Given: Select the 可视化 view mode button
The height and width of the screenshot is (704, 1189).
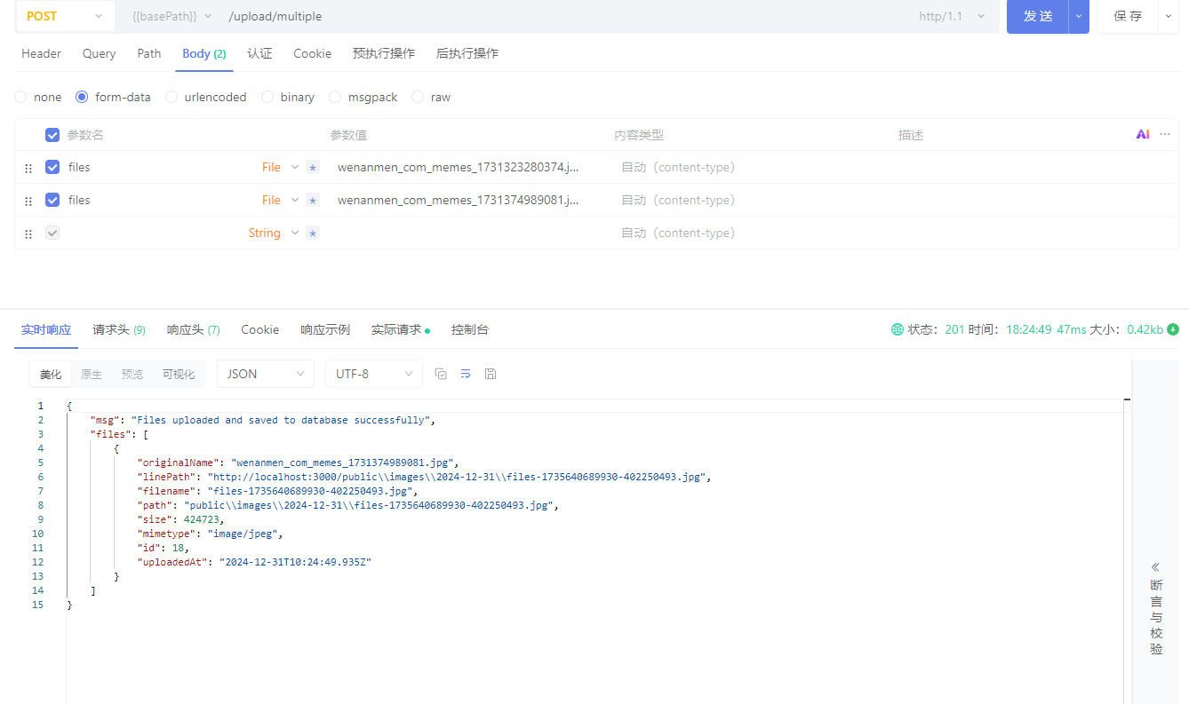Looking at the screenshot, I should point(179,374).
